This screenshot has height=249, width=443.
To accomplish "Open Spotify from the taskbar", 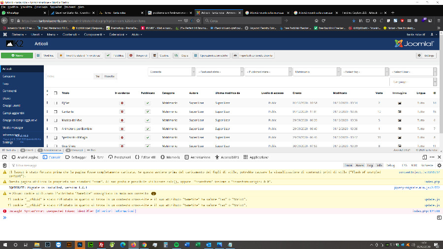I will tap(176, 245).
